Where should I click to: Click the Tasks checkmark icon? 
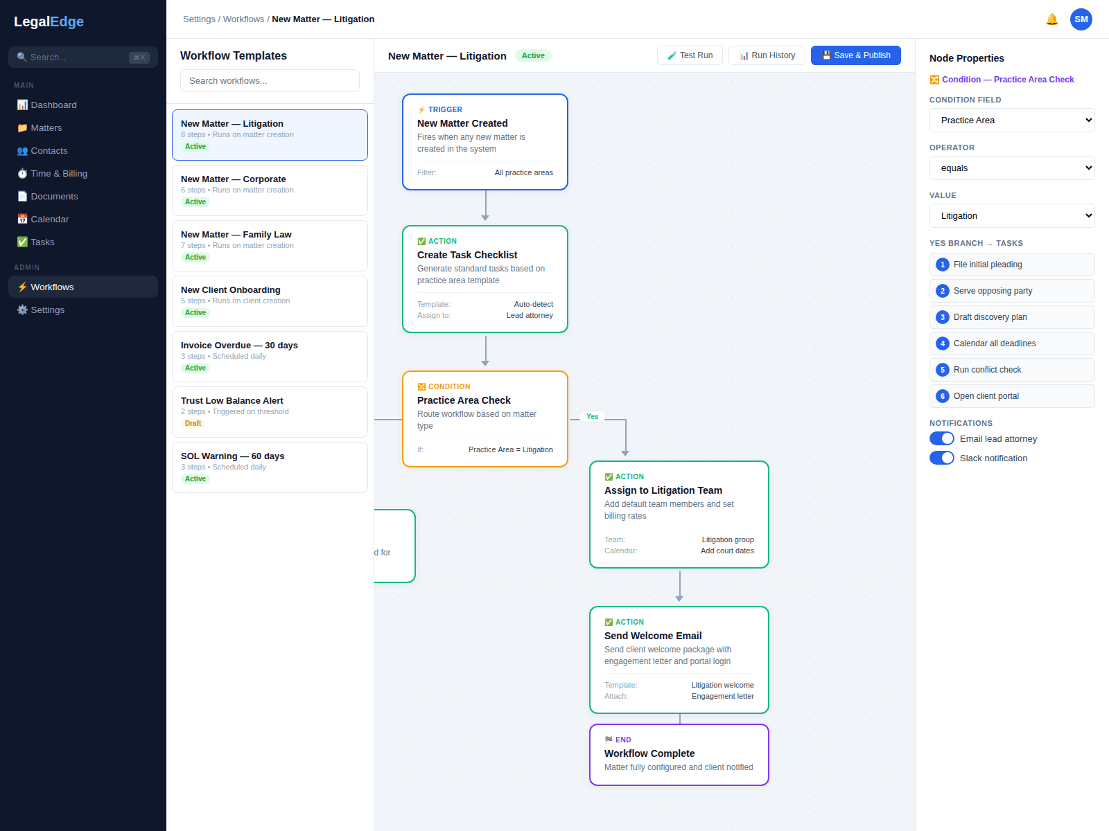point(22,242)
